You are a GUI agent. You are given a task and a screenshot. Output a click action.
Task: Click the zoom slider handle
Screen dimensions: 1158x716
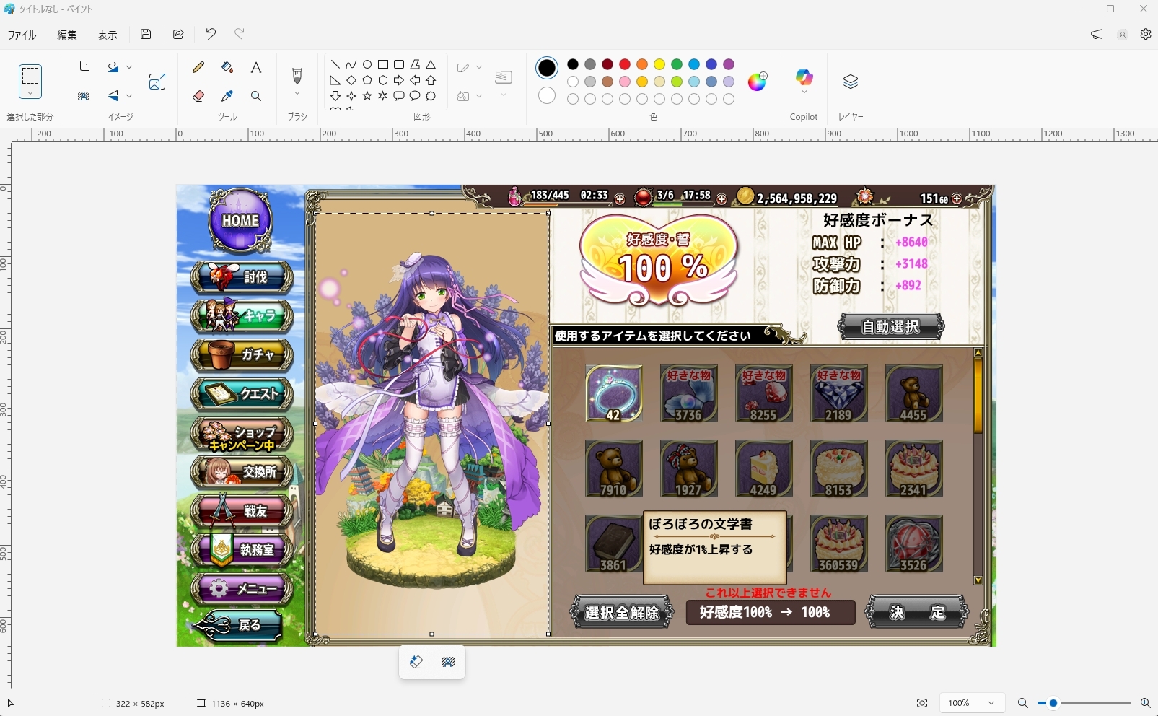(1053, 703)
